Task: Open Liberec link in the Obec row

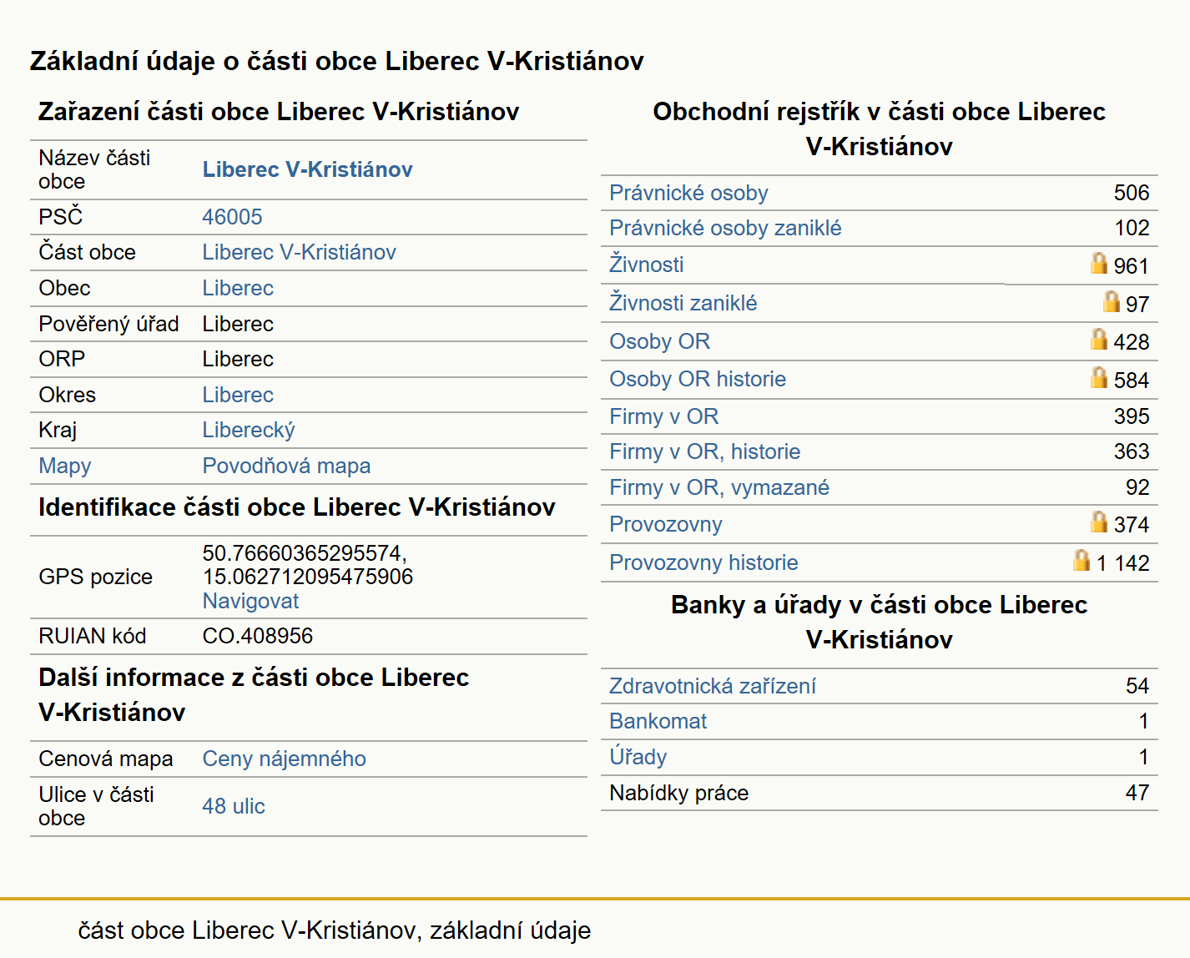Action: 238,288
